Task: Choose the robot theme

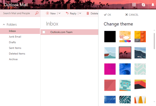Action: point(125,85)
